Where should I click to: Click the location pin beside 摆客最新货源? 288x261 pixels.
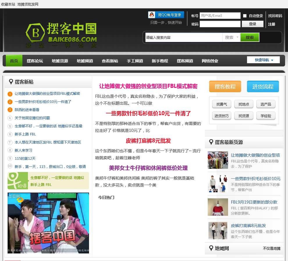click(211, 142)
